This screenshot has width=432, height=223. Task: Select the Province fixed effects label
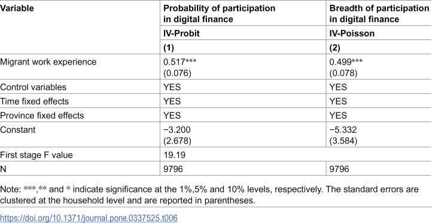[x=42, y=115]
